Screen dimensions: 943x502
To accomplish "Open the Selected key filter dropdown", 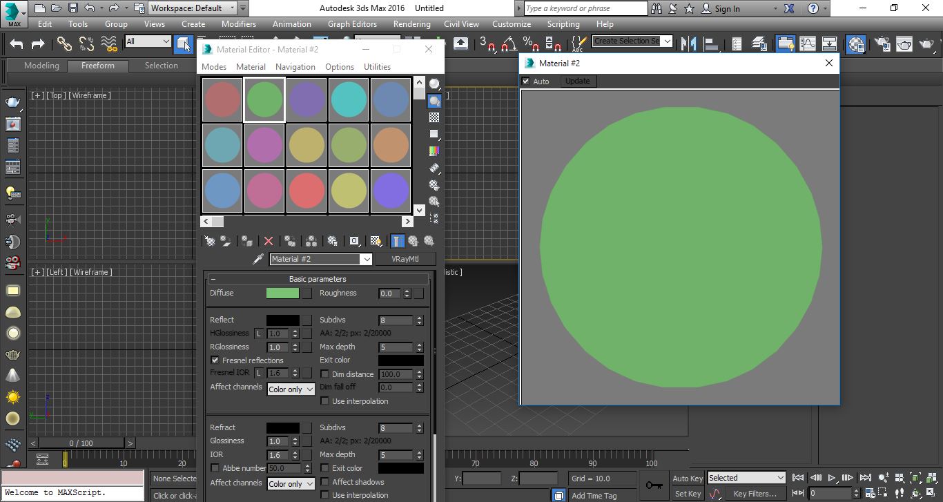I will [x=746, y=478].
